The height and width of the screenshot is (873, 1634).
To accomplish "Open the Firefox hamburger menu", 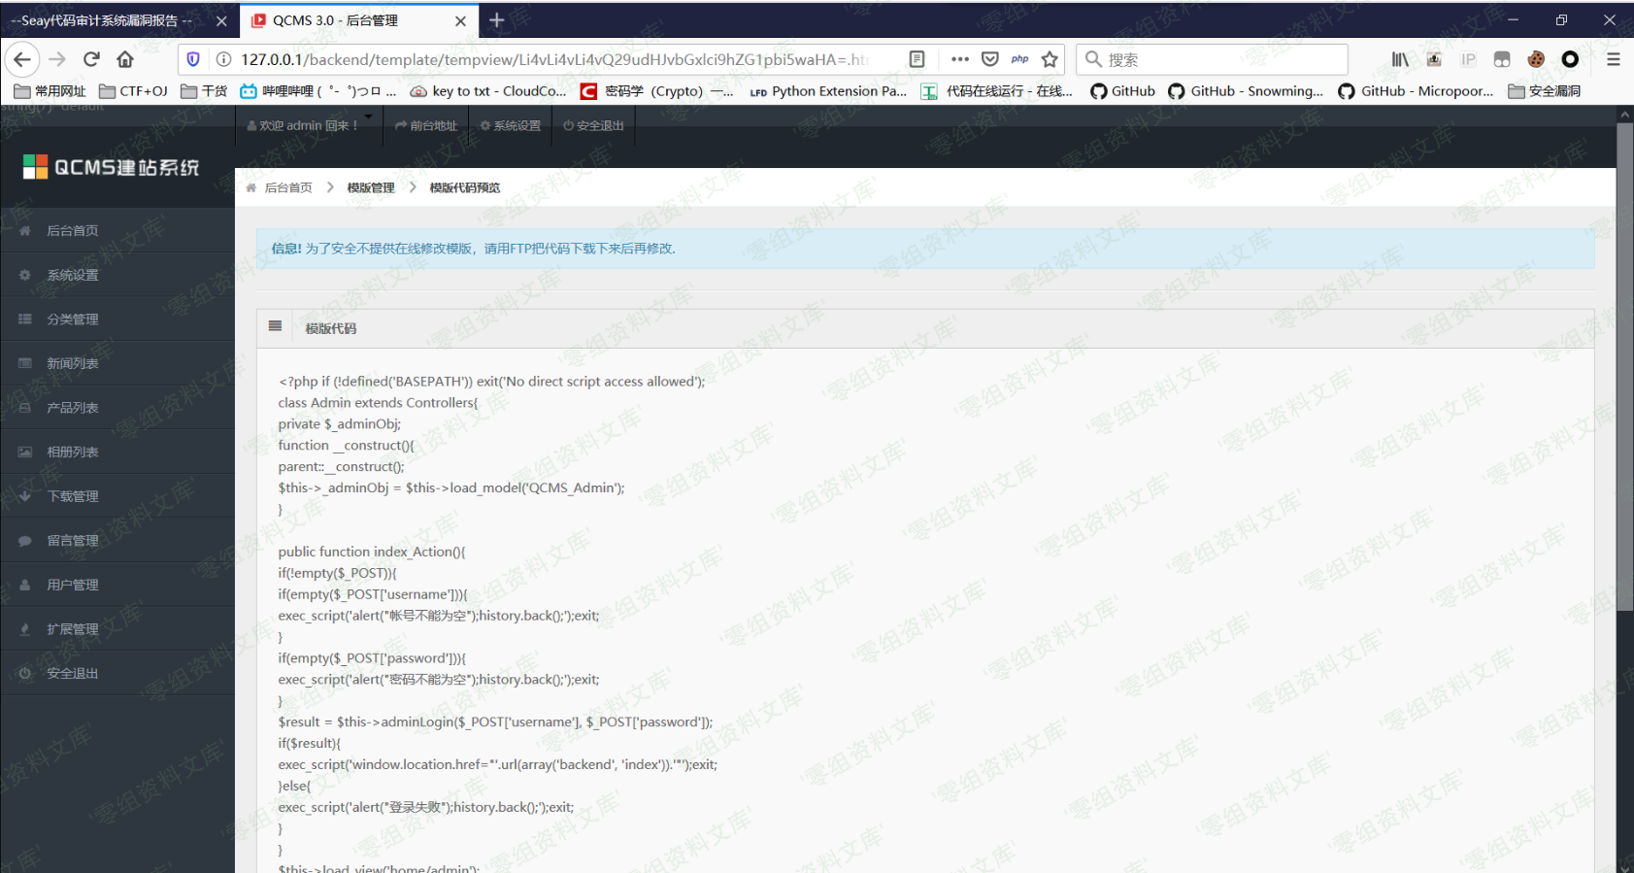I will click(1613, 59).
